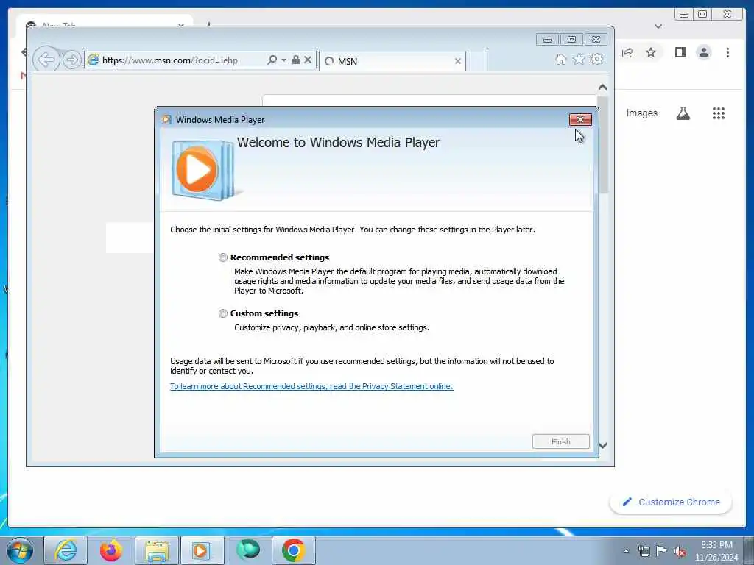Open Windows Explorer from the taskbar
754x565 pixels.
(157, 550)
